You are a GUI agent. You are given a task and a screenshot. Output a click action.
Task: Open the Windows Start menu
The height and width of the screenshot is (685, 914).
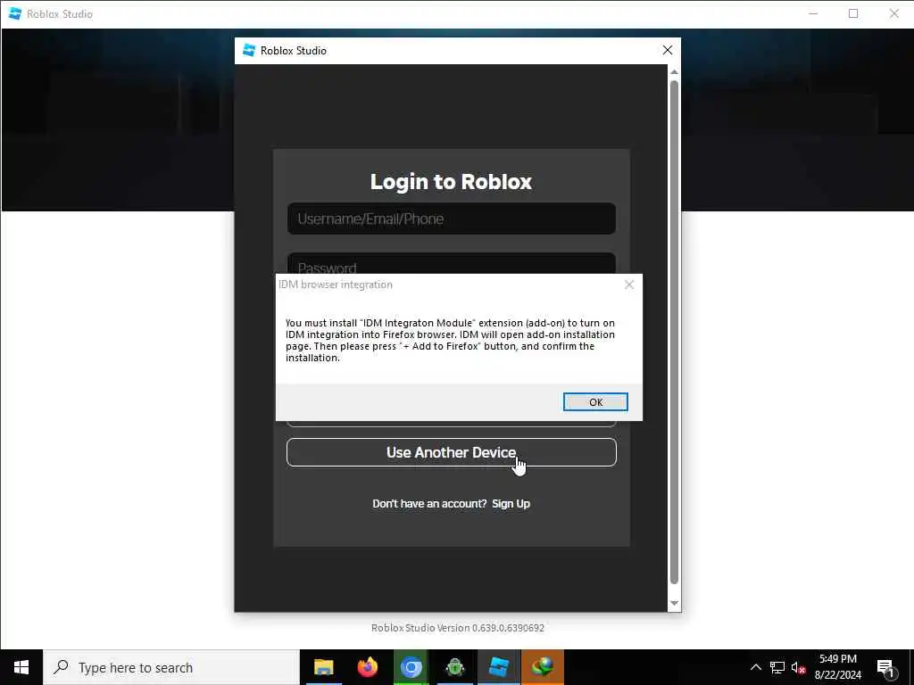tap(21, 667)
